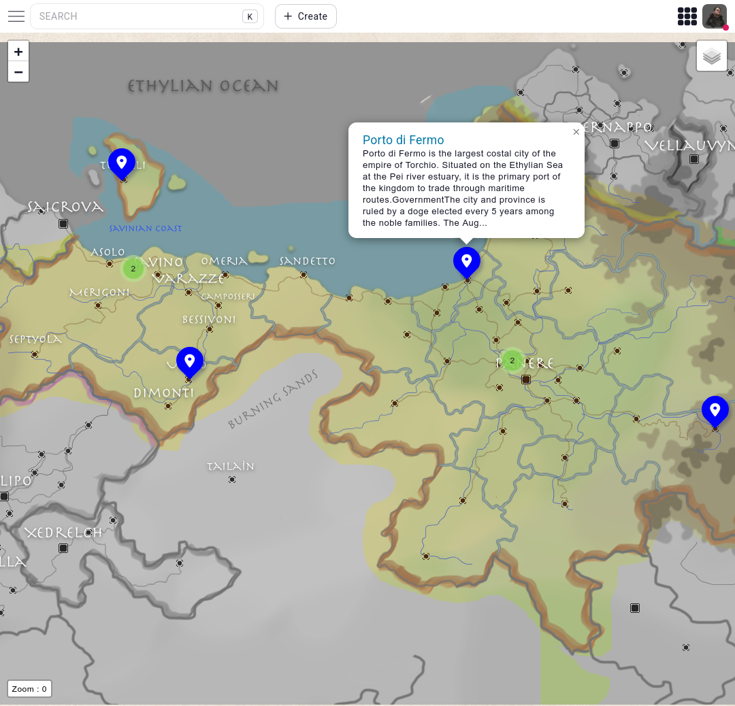The image size is (735, 706).
Task: Click inside the Search field
Action: tap(136, 16)
